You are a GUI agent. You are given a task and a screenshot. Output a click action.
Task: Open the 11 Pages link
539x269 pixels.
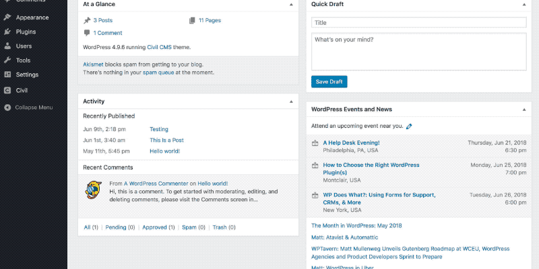[x=210, y=21]
